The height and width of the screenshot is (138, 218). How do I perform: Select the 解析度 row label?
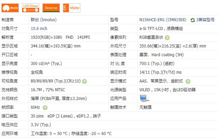pyautogui.click(x=7, y=37)
